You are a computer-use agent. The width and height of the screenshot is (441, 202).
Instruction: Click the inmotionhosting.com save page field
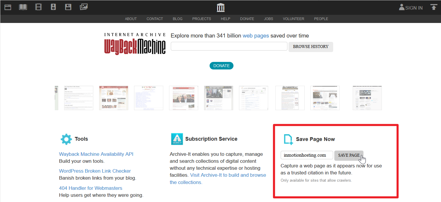[x=307, y=155]
